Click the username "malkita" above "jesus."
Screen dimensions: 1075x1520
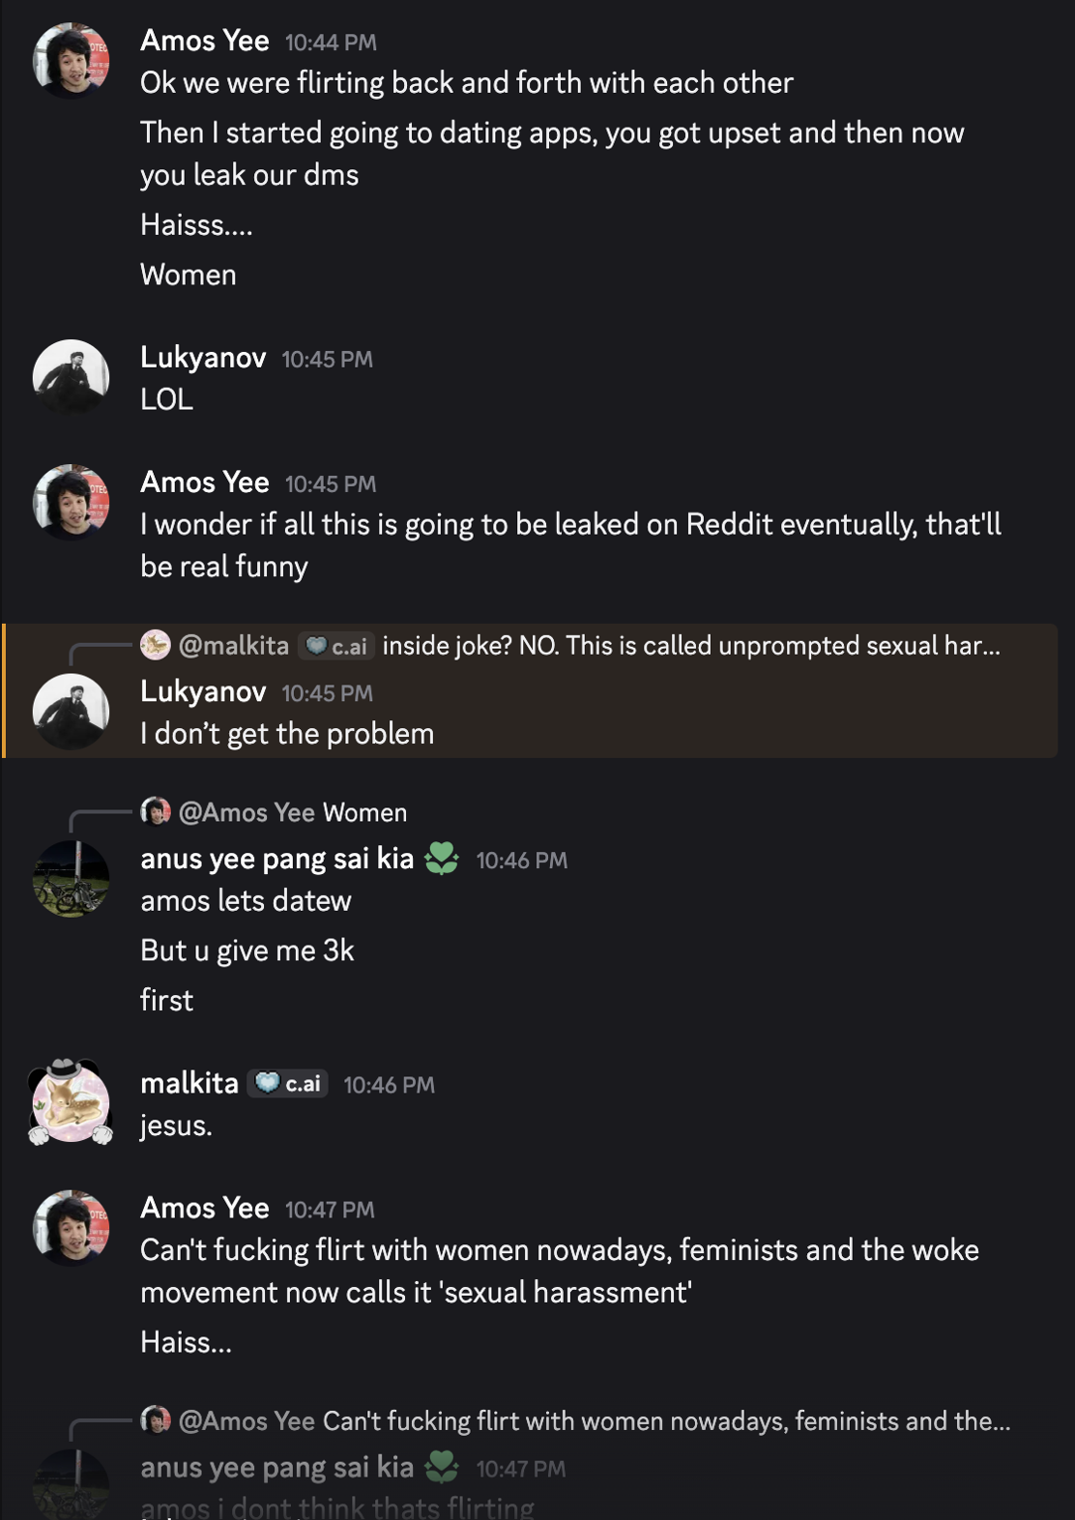point(189,1083)
